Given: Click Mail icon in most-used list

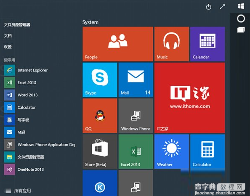Looking at the screenshot, I should pyautogui.click(x=10, y=132).
